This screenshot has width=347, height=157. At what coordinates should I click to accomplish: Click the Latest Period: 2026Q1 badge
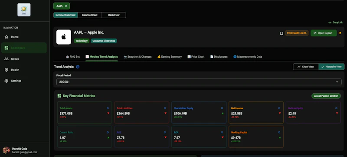(x=326, y=96)
